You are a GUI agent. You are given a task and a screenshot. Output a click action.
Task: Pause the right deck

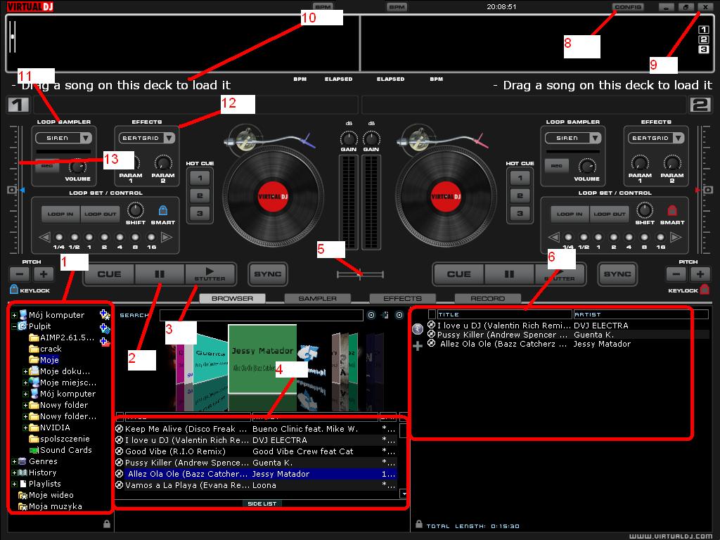pyautogui.click(x=509, y=274)
